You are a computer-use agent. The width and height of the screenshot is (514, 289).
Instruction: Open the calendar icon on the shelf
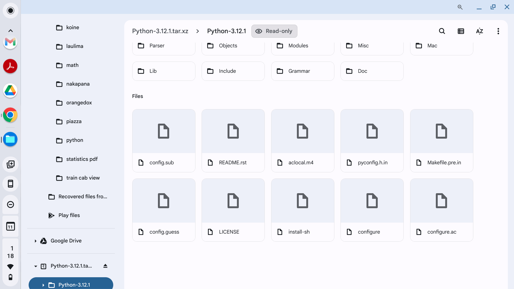10,227
